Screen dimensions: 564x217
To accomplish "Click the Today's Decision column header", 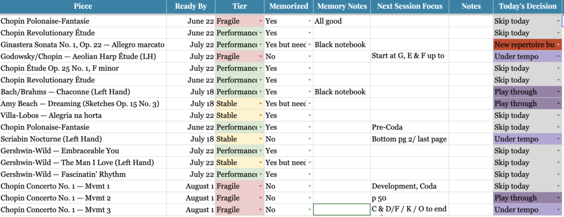I will pyautogui.click(x=527, y=7).
